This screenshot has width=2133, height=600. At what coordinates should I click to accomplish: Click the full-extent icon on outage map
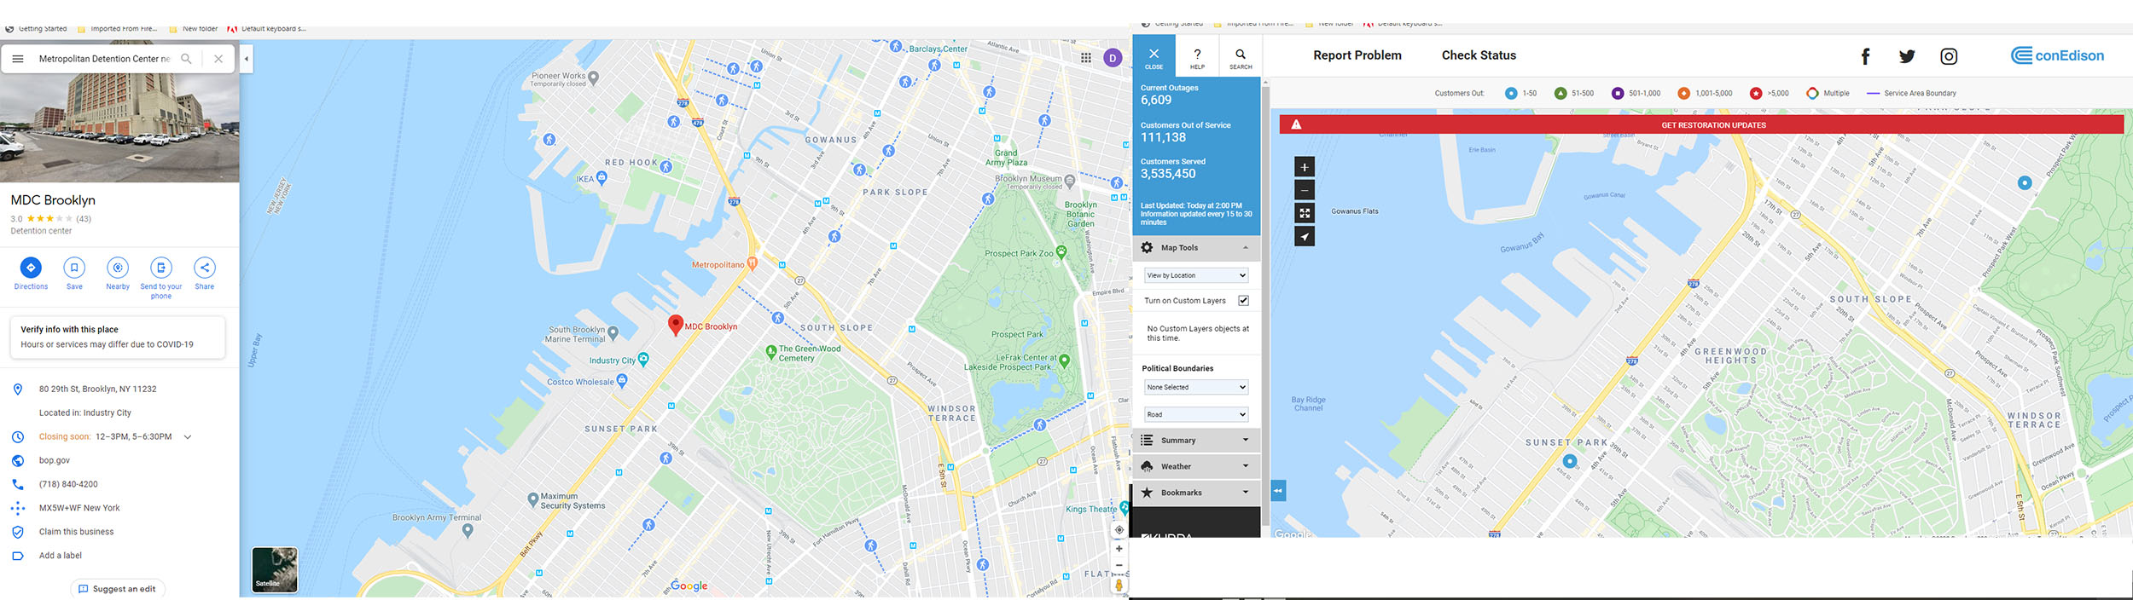[x=1305, y=213]
